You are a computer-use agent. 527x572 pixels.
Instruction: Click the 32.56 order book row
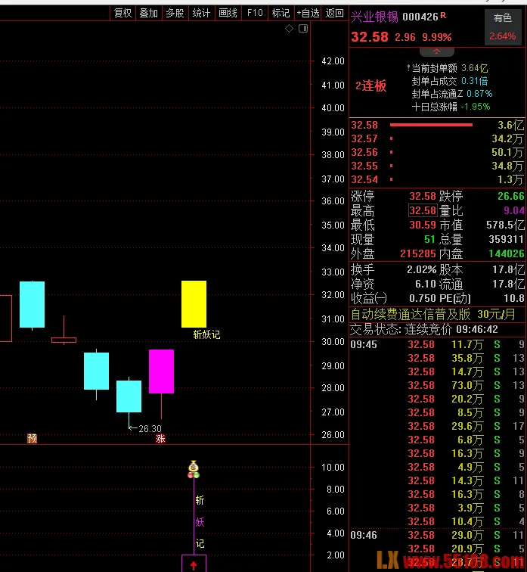pyautogui.click(x=437, y=152)
